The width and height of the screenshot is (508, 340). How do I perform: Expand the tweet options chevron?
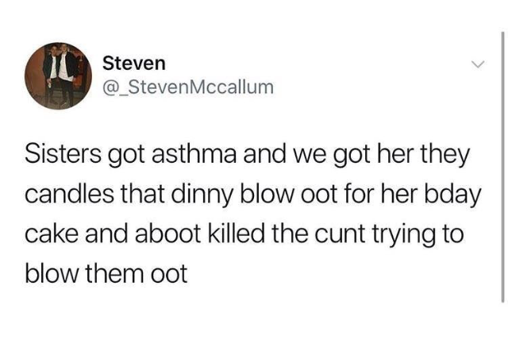[478, 64]
